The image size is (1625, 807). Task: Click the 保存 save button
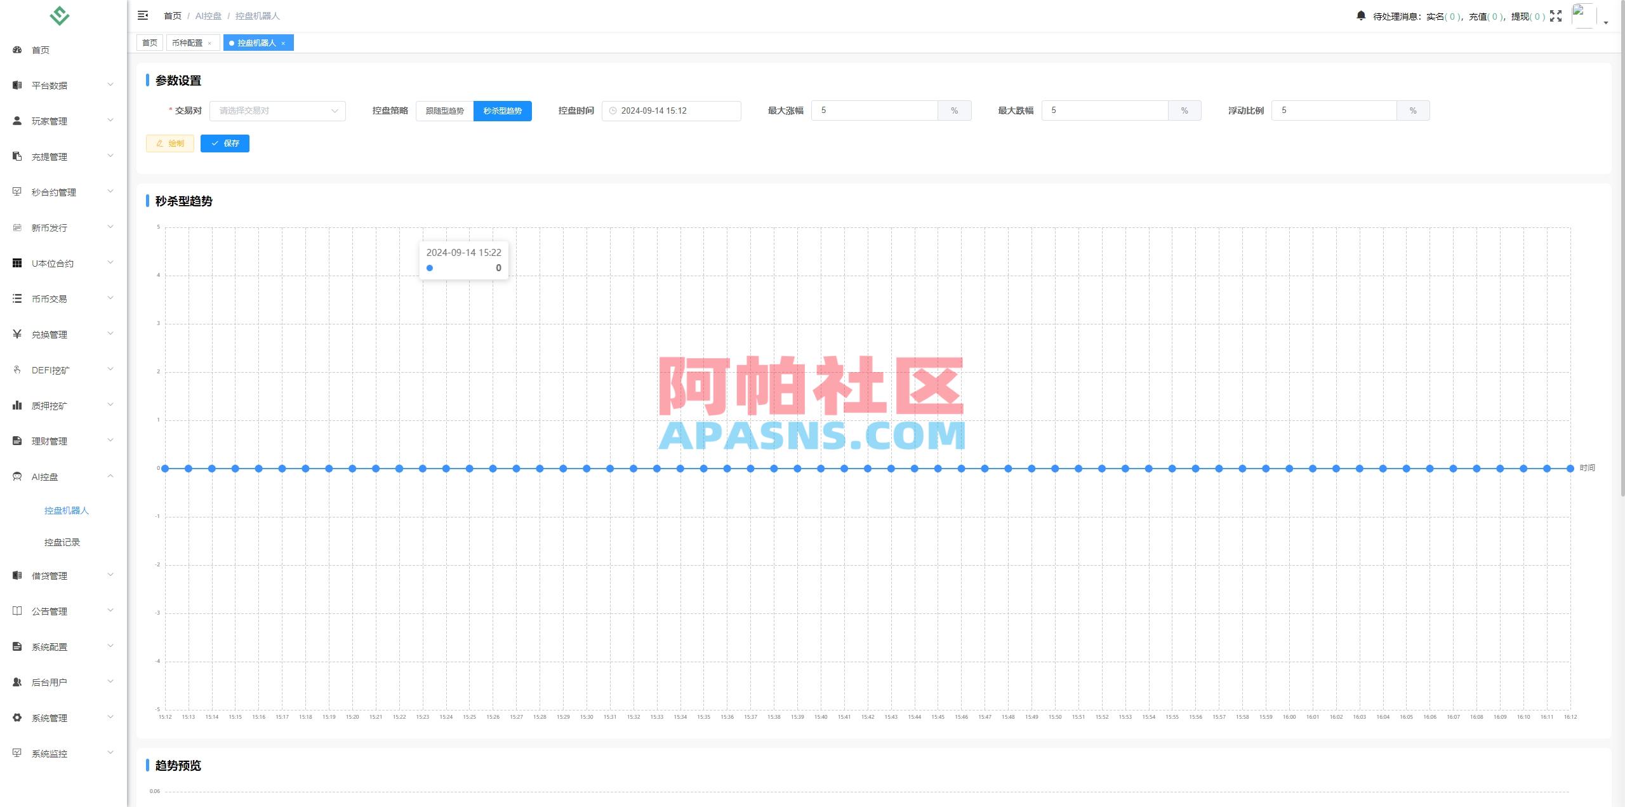pos(225,143)
